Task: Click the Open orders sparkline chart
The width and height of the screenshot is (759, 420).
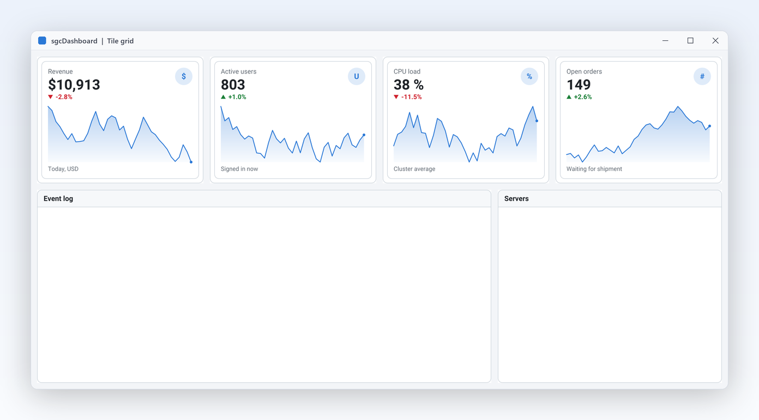Action: [638, 134]
